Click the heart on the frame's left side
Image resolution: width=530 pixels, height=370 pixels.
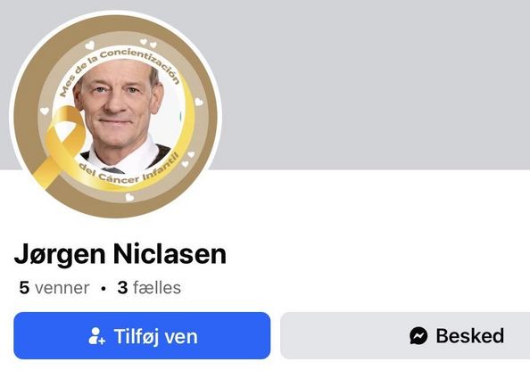point(45,111)
